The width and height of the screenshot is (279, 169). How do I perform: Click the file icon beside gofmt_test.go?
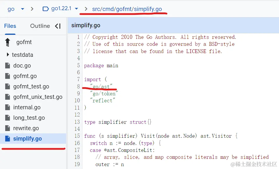[8, 86]
